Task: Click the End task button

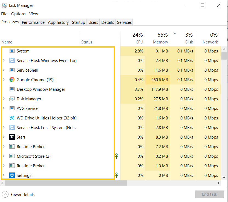Action: click(210, 194)
